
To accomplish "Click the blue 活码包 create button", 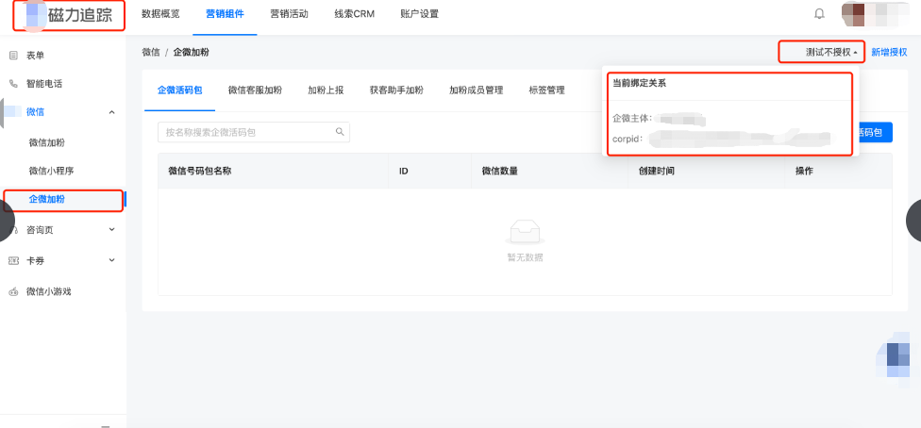I will [x=874, y=133].
